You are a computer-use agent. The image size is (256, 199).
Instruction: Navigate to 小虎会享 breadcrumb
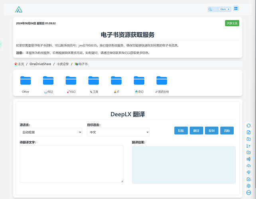pos(63,64)
